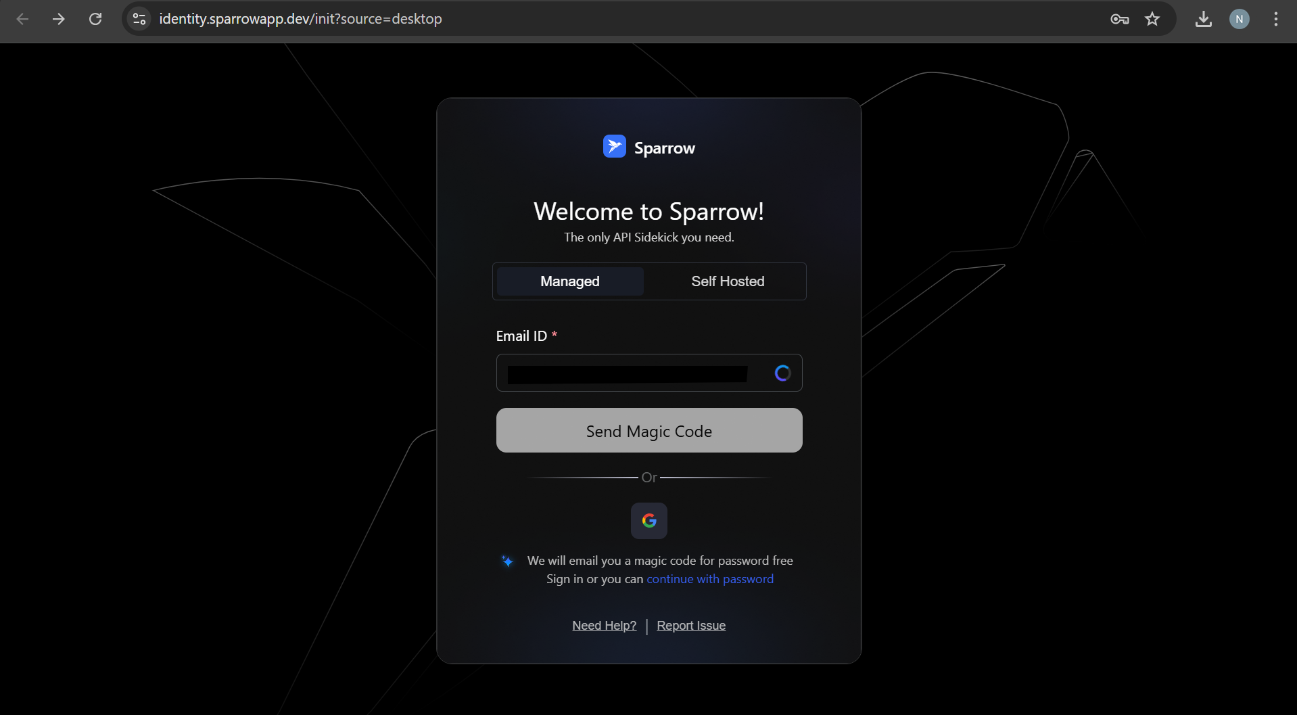The width and height of the screenshot is (1297, 715).
Task: Open the Chrome three-dot menu
Action: 1276,19
